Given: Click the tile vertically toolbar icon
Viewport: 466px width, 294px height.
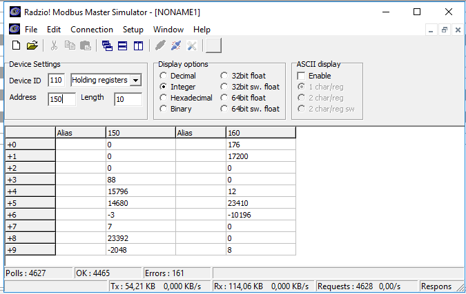Looking at the screenshot, I should [137, 46].
